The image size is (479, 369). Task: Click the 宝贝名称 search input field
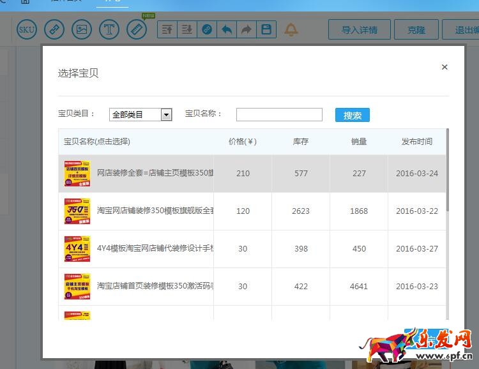[x=279, y=114]
